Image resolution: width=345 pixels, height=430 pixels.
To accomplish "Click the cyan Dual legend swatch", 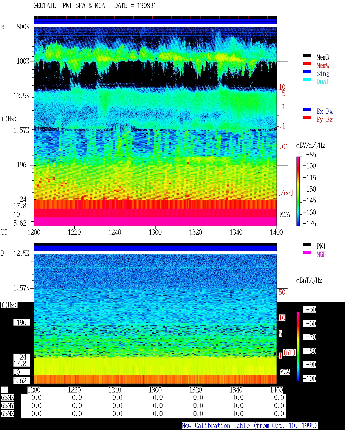I will pos(307,80).
